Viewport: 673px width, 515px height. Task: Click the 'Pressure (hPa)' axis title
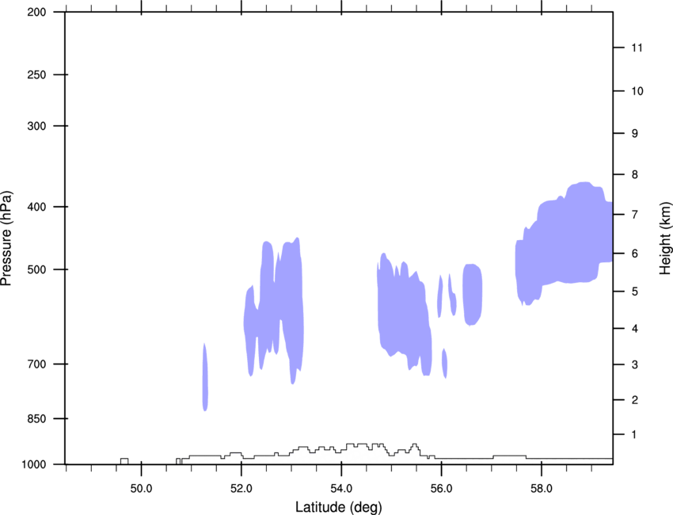(x=6, y=238)
